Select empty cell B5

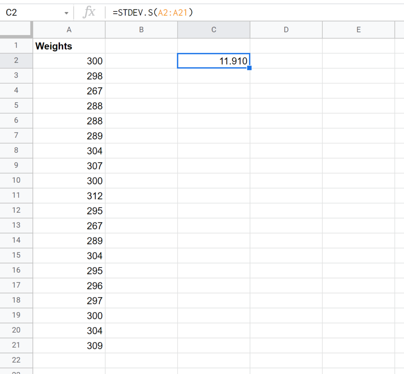[x=141, y=106]
